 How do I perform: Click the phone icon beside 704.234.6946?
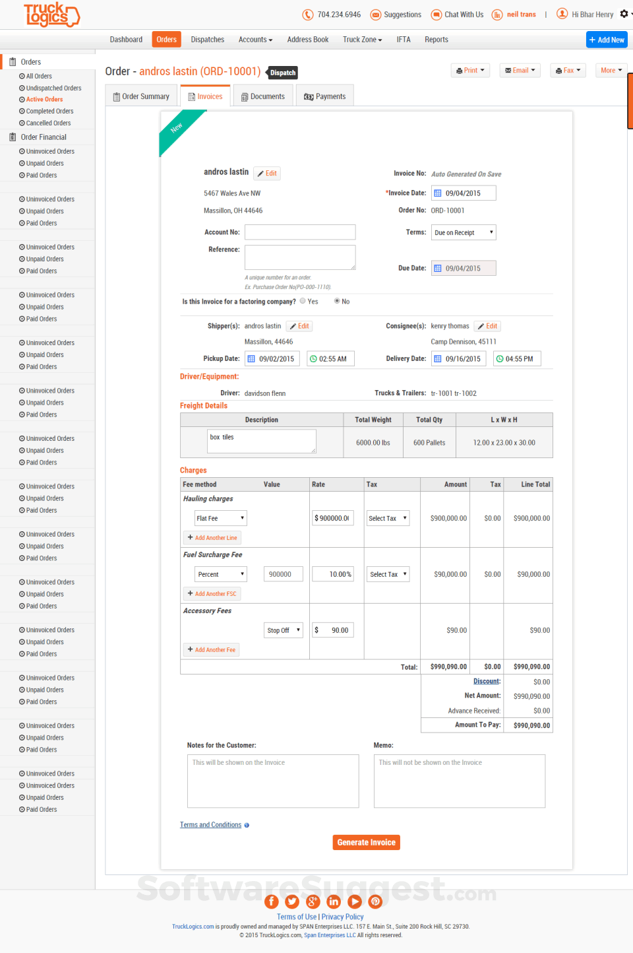(308, 15)
